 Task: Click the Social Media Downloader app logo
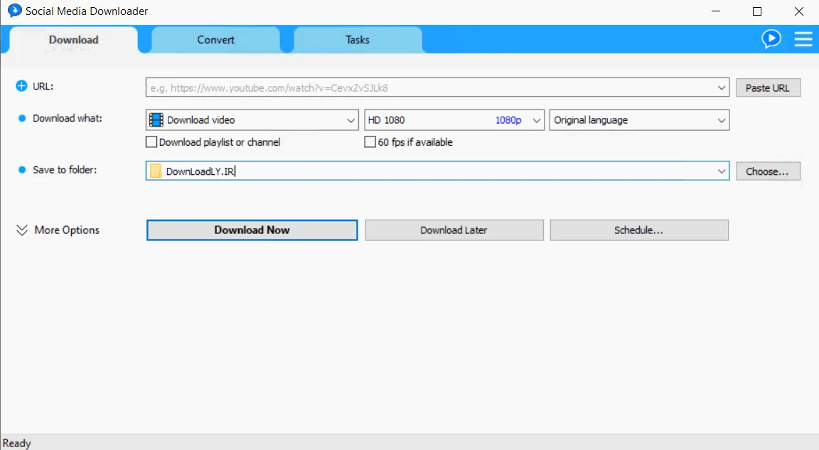(15, 11)
